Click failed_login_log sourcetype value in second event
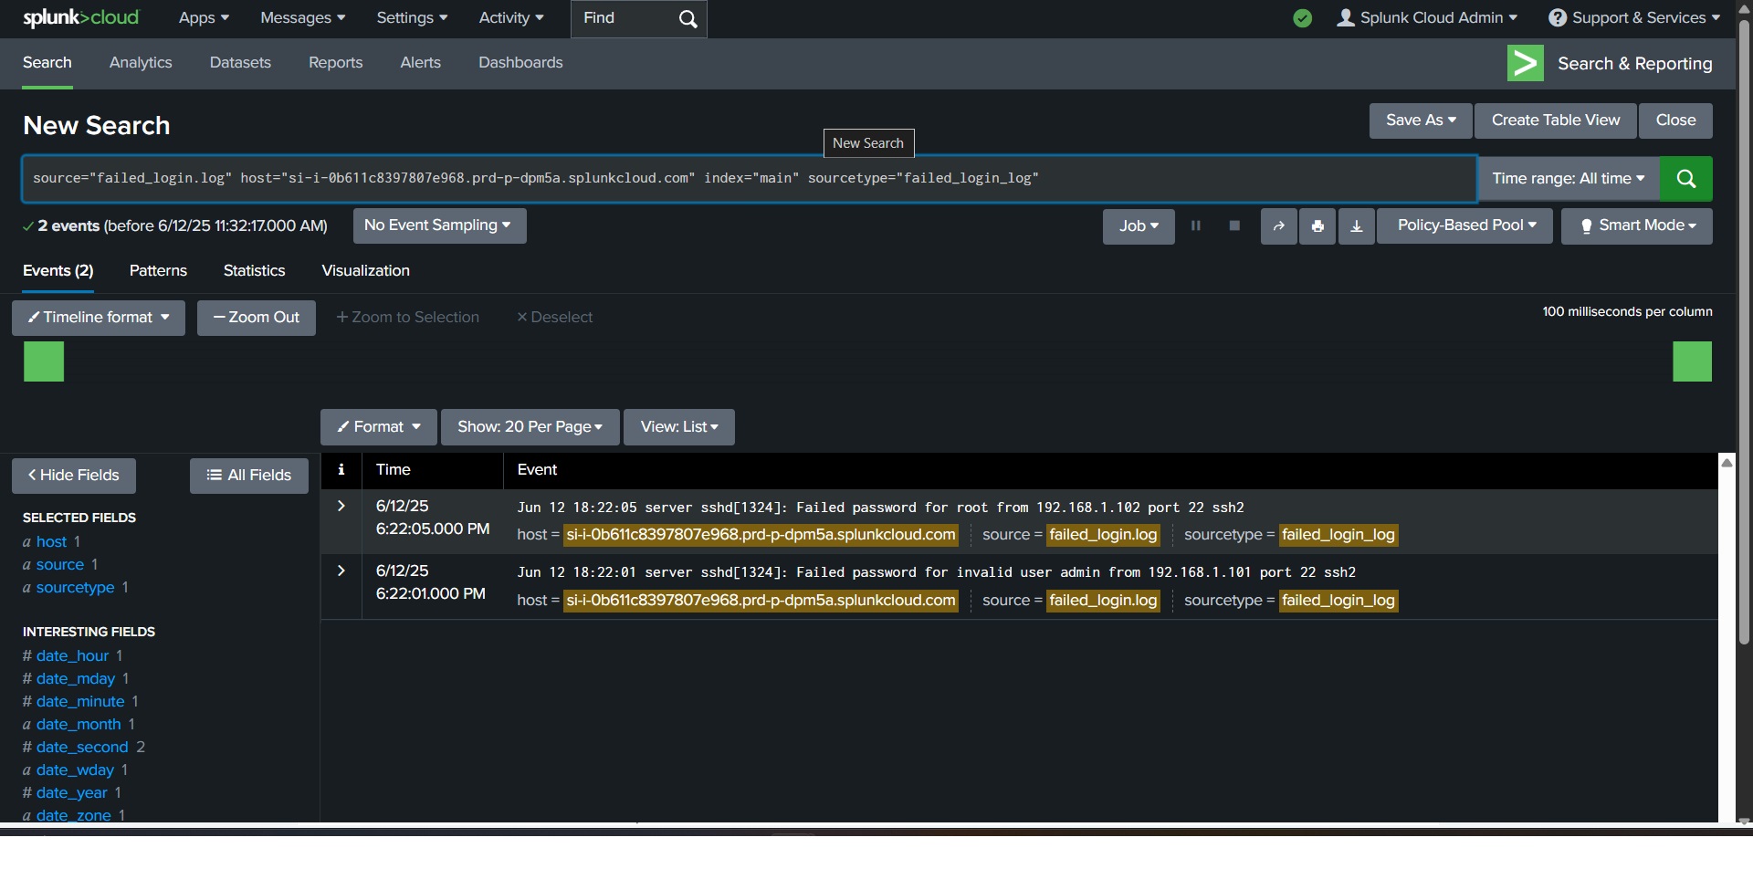1753x869 pixels. tap(1338, 601)
